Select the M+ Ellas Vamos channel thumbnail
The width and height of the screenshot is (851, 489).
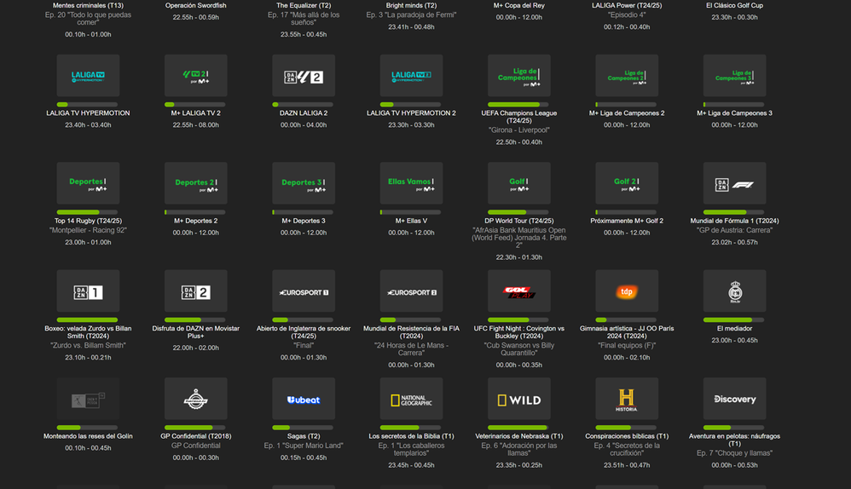[x=411, y=184]
